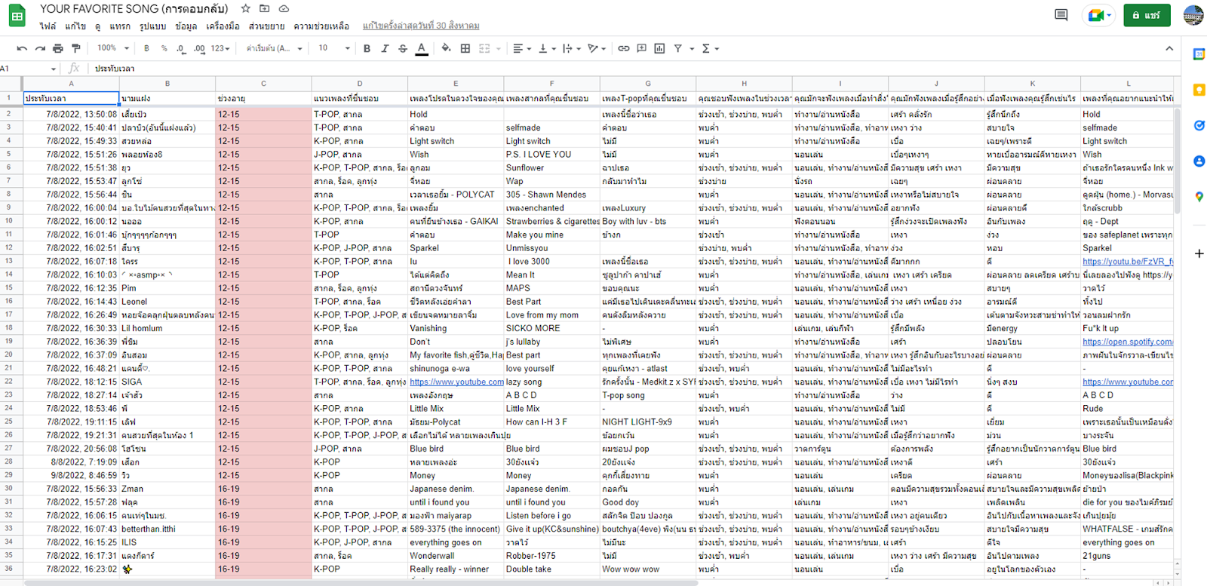Open the Google Sheets home icon
The width and height of the screenshot is (1207, 586).
point(17,16)
